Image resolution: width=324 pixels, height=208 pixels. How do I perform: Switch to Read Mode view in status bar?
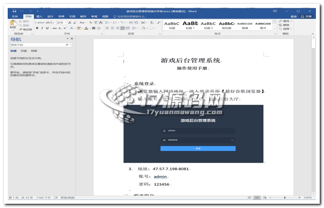(x=249, y=198)
